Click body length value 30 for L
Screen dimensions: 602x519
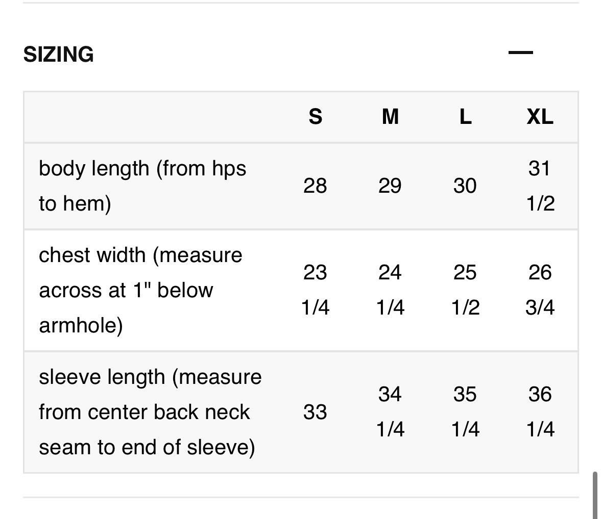465,186
